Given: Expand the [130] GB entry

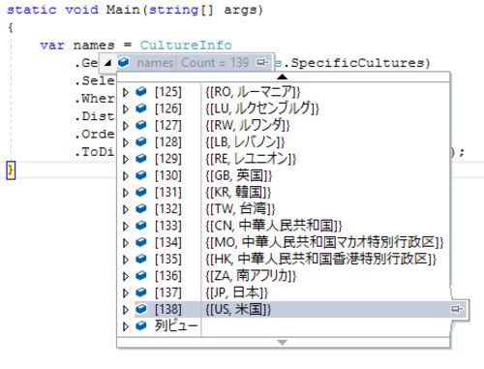Looking at the screenshot, I should [126, 176].
